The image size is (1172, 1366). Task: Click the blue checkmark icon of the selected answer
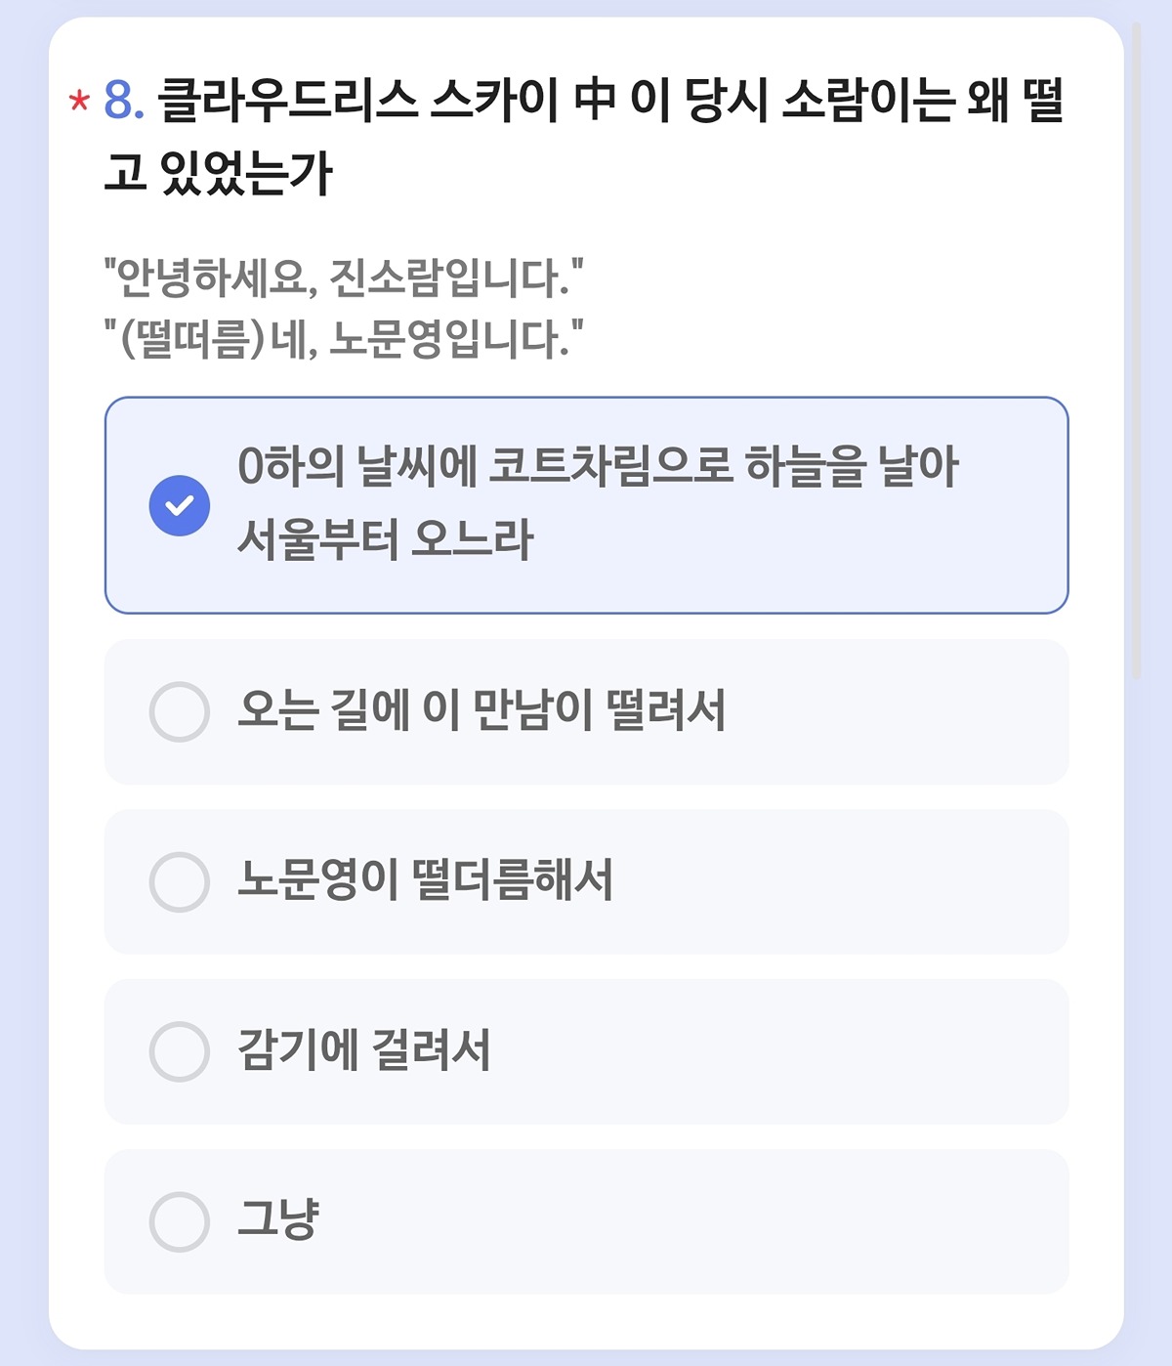[179, 505]
